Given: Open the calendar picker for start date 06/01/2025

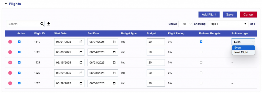Looking at the screenshot, I should tap(81, 42).
